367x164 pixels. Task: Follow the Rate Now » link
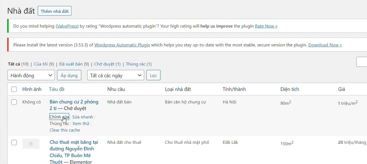pyautogui.click(x=266, y=26)
